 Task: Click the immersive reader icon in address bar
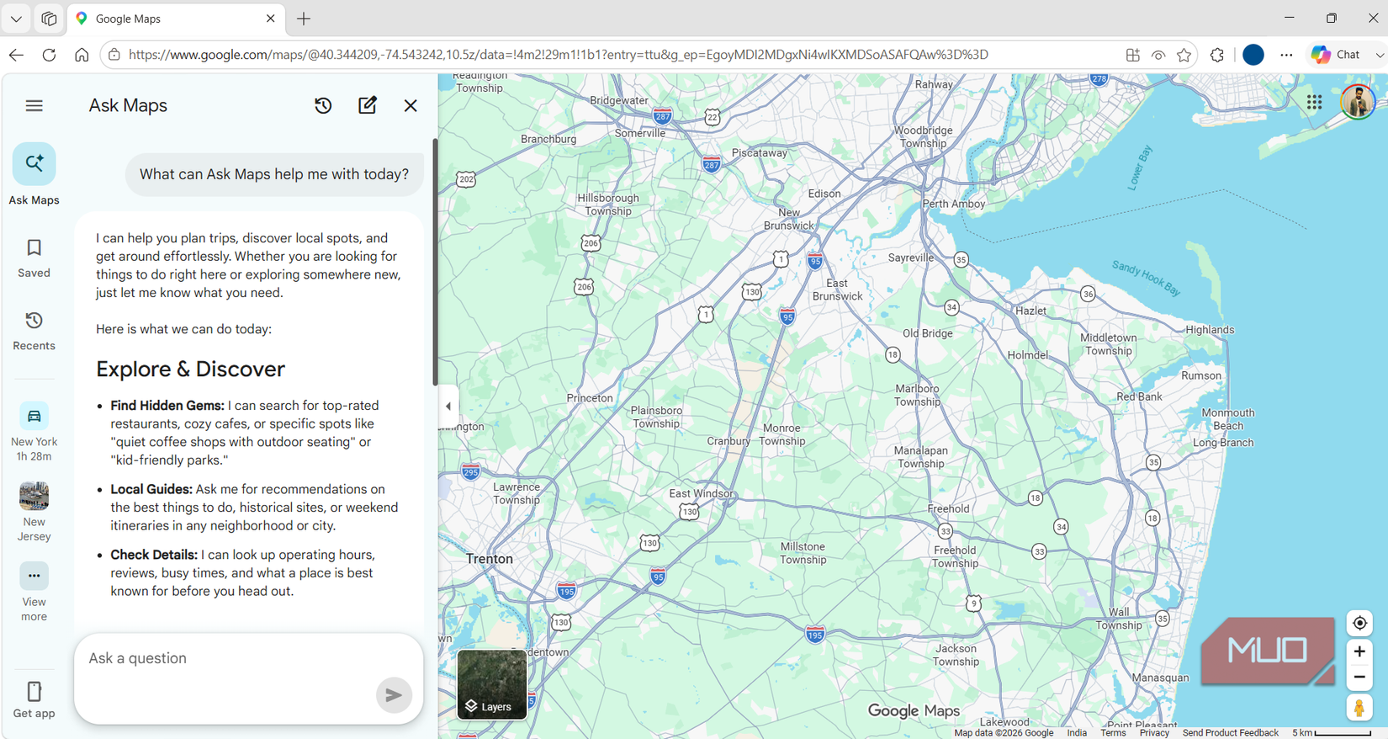(1158, 55)
